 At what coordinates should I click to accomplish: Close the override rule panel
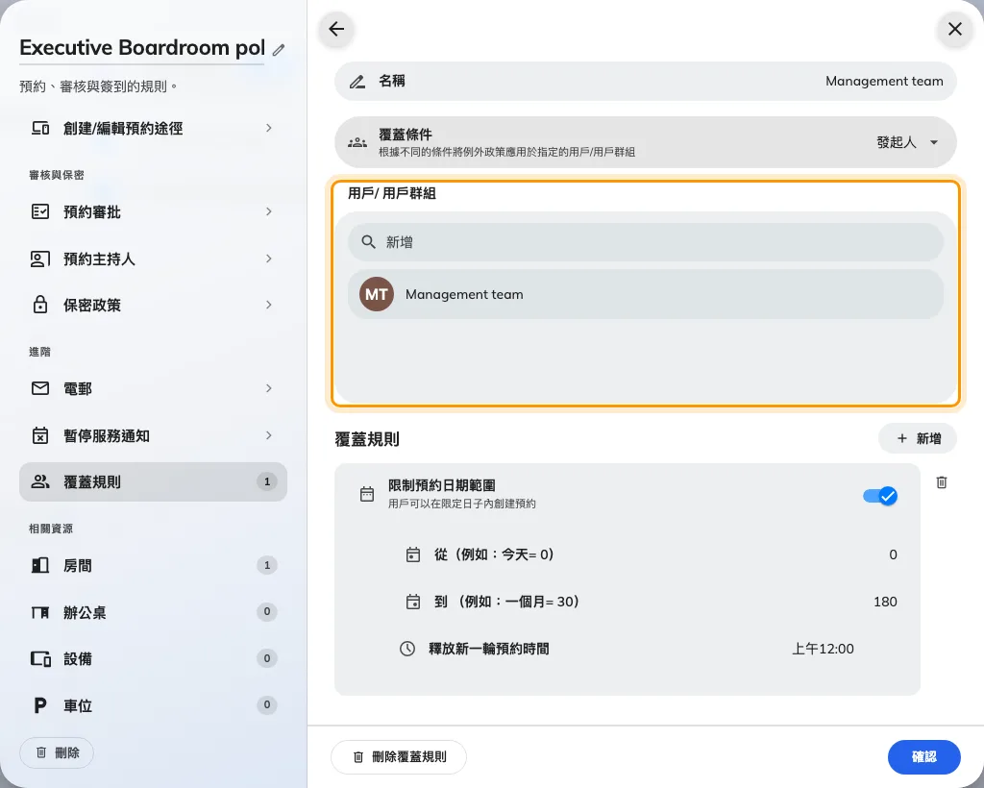(954, 29)
